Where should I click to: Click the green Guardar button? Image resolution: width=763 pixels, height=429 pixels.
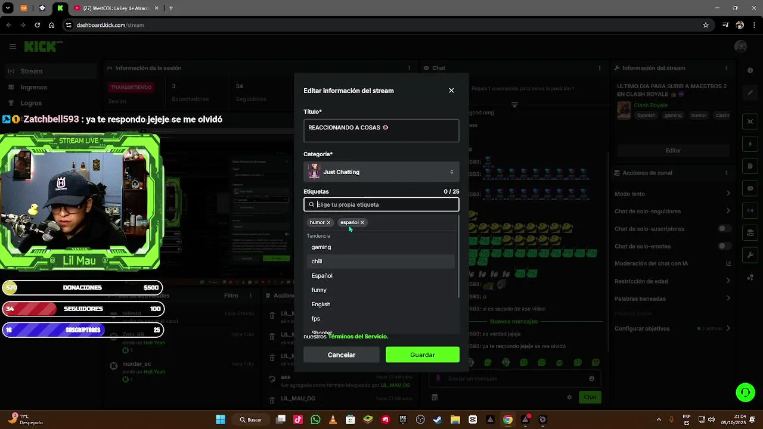point(423,355)
